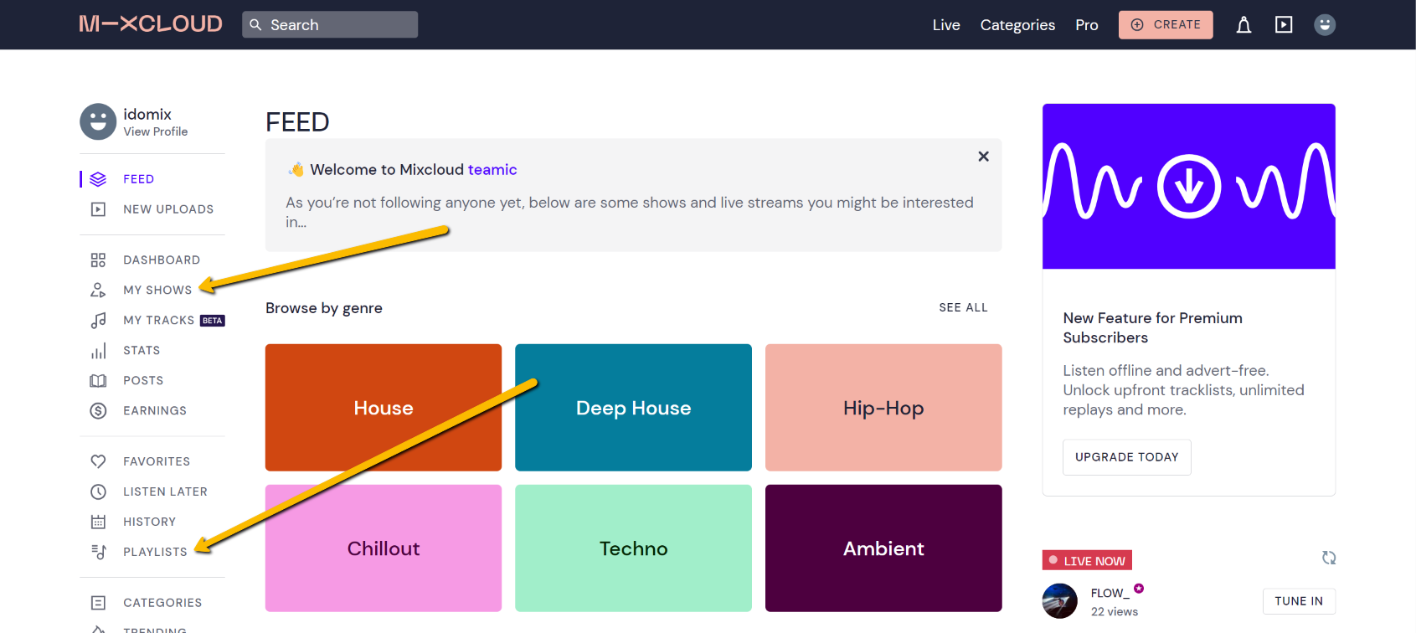Open My Shows in the sidebar
1416x633 pixels.
(157, 291)
